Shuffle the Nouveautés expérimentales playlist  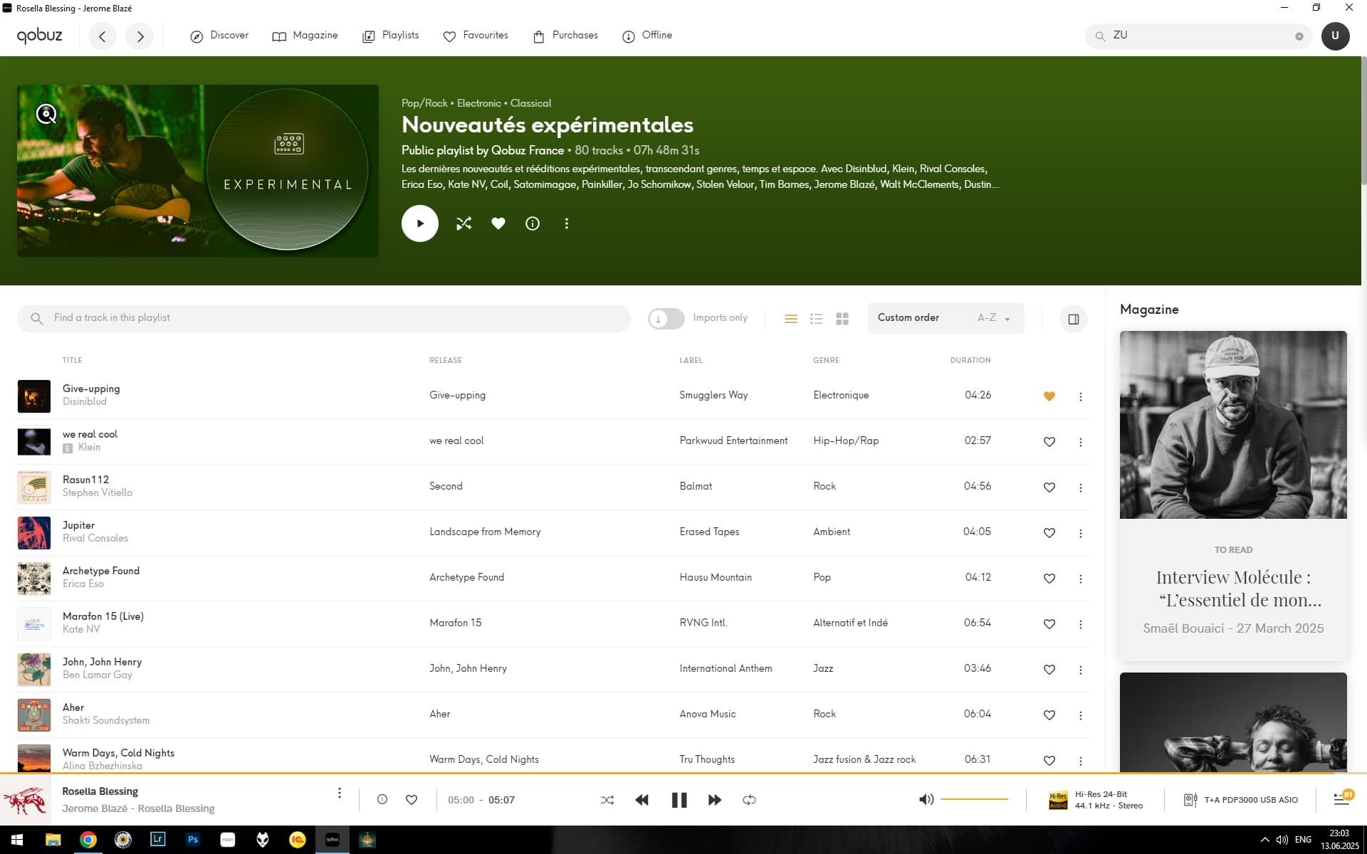pyautogui.click(x=463, y=223)
